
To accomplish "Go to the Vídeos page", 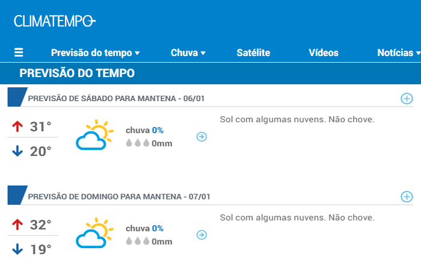I will (324, 53).
